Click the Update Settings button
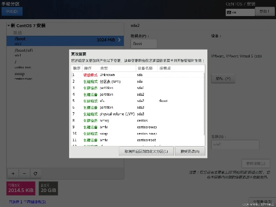This screenshot has height=207, width=276. (x=255, y=164)
